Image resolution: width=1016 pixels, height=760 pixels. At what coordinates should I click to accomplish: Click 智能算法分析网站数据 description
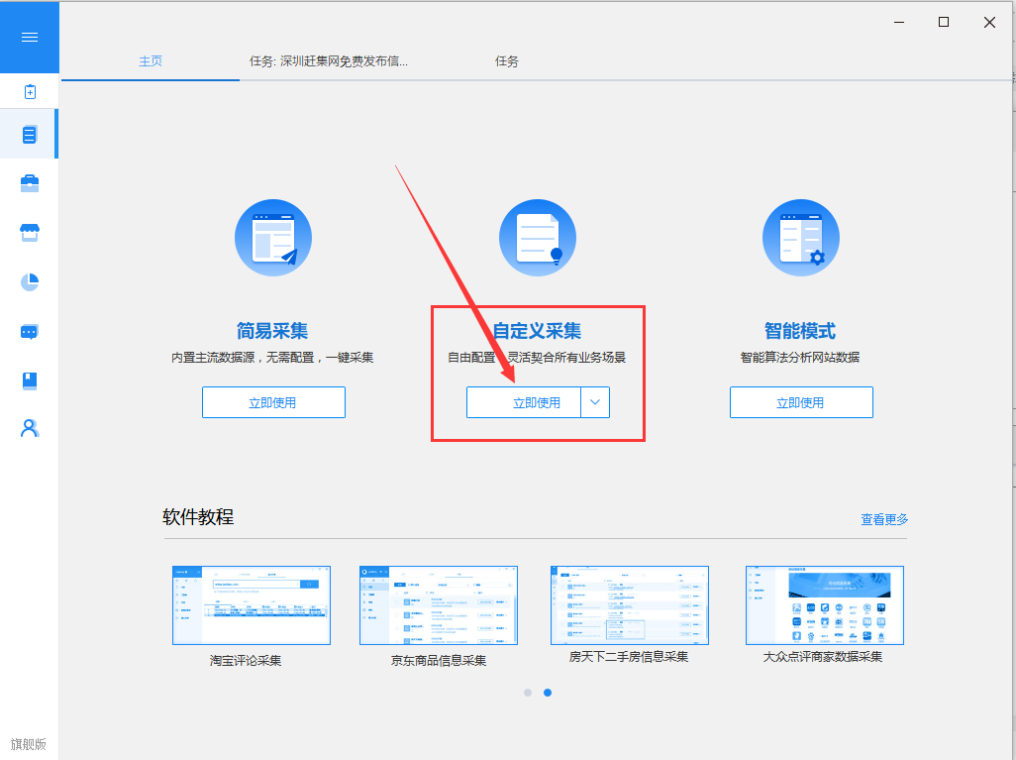point(800,358)
